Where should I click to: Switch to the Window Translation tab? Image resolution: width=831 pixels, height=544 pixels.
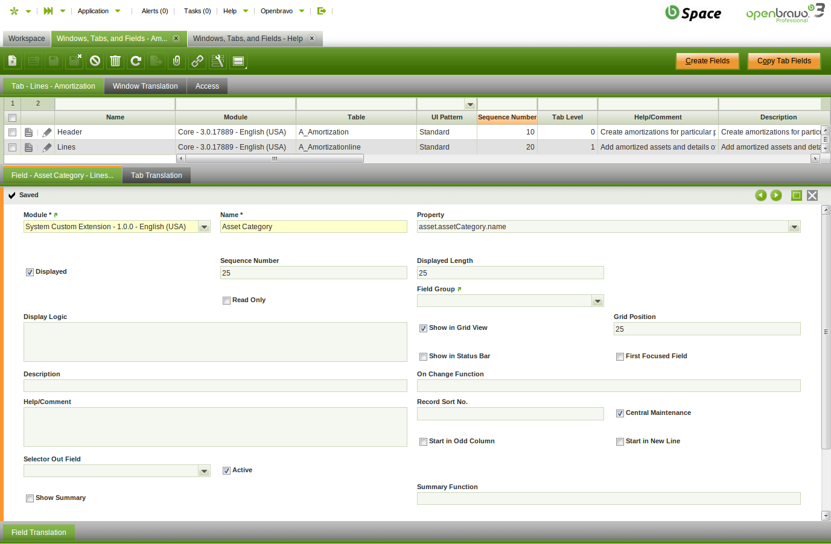click(145, 86)
